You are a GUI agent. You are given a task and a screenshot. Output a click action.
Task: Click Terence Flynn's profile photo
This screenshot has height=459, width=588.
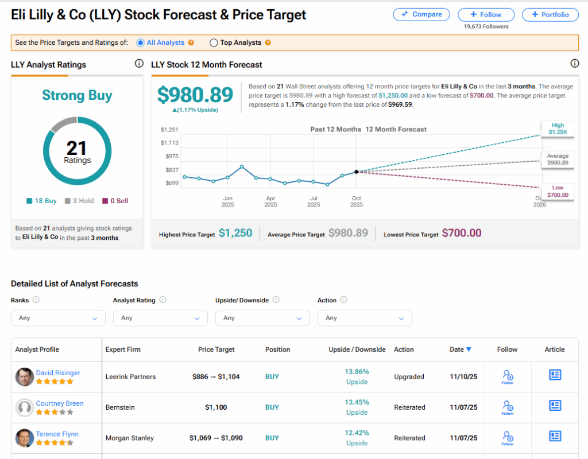point(24,438)
